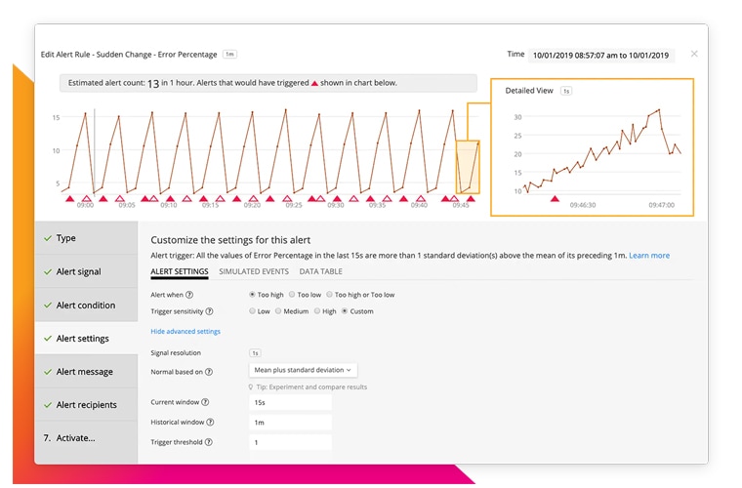This screenshot has width=742, height=488.
Task: Open the help icon beside Normal based on
Action: pos(209,372)
